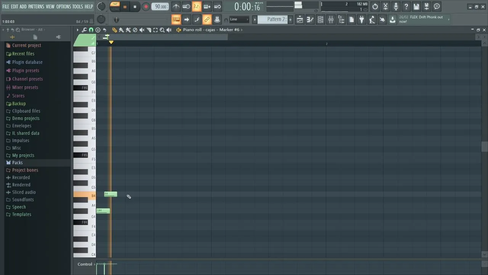488x275 pixels.
Task: Open piano roll menu arrow
Action: coord(77,30)
